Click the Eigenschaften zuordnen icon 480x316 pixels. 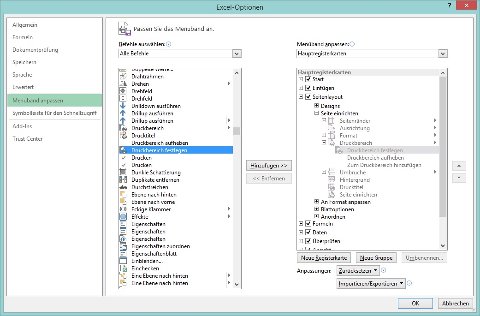click(123, 246)
